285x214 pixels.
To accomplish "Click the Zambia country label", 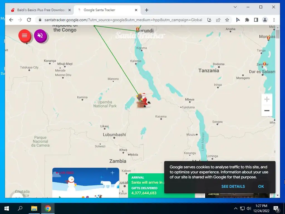I will tap(118, 161).
